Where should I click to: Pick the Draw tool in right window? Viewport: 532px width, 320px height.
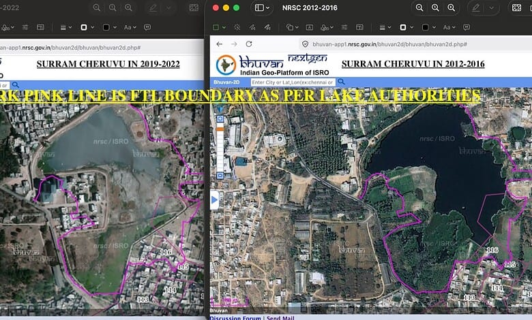pyautogui.click(x=267, y=27)
